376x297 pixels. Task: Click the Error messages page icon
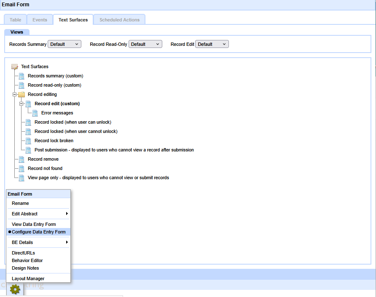pos(35,113)
